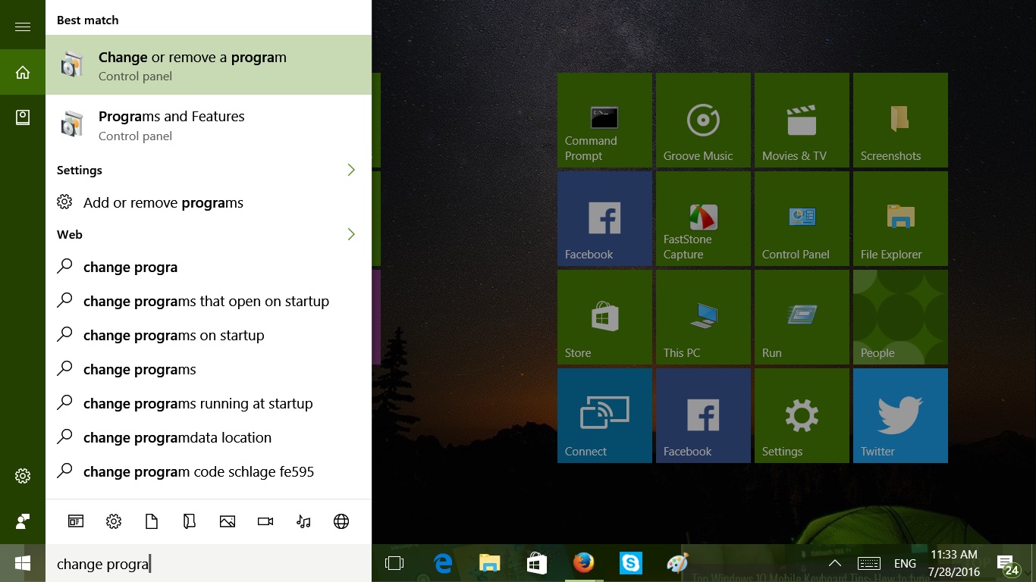Screen dimensions: 1036x582
Task: Switch the ENG input language indicator
Action: (x=905, y=563)
